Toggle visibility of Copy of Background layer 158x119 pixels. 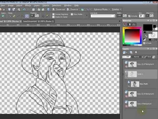126,106
